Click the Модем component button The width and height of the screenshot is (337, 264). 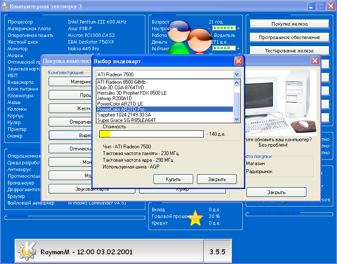click(x=70, y=176)
